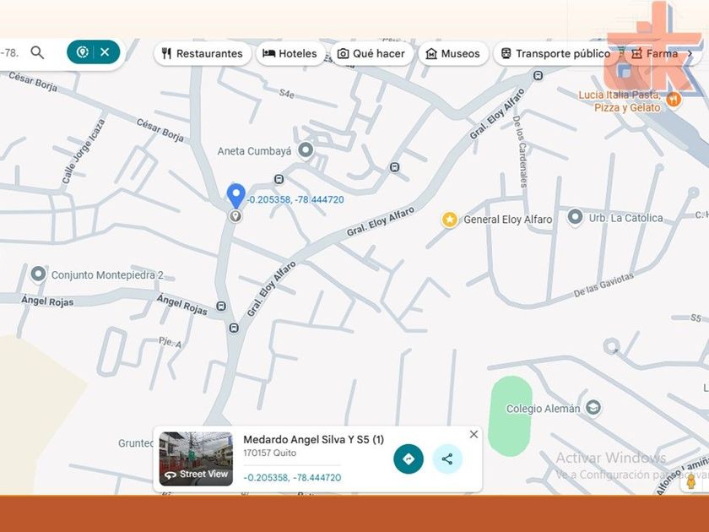Click the Colegio Alemán label text
This screenshot has width=709, height=532.
click(543, 409)
